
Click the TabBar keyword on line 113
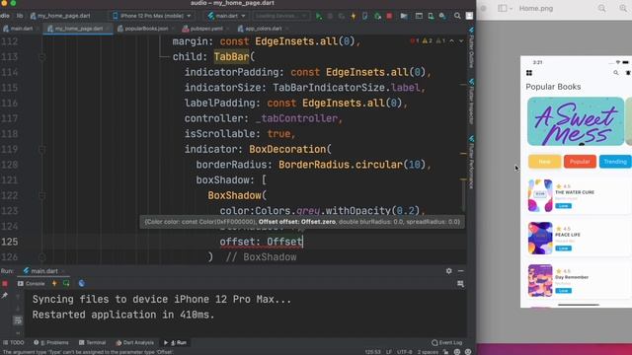231,57
